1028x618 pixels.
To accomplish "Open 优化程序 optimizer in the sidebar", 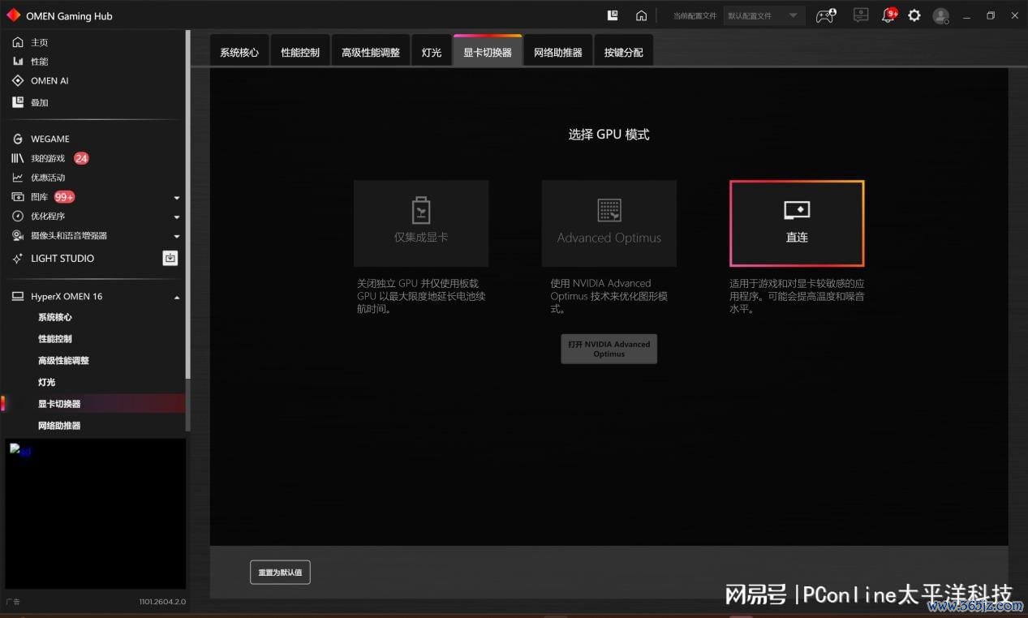I will point(48,217).
